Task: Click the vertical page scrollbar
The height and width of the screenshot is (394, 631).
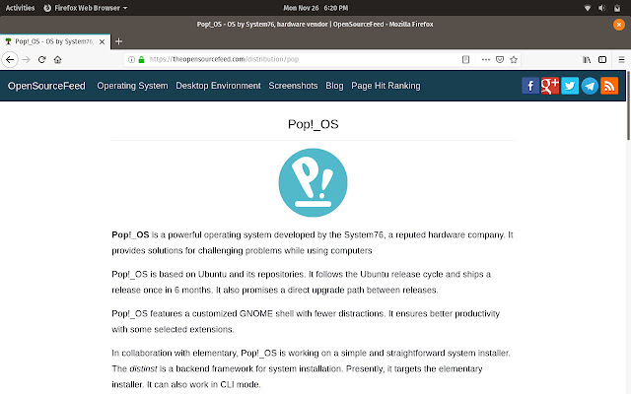Action: point(628,105)
